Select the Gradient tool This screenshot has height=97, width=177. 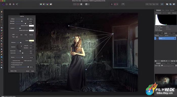2,30
